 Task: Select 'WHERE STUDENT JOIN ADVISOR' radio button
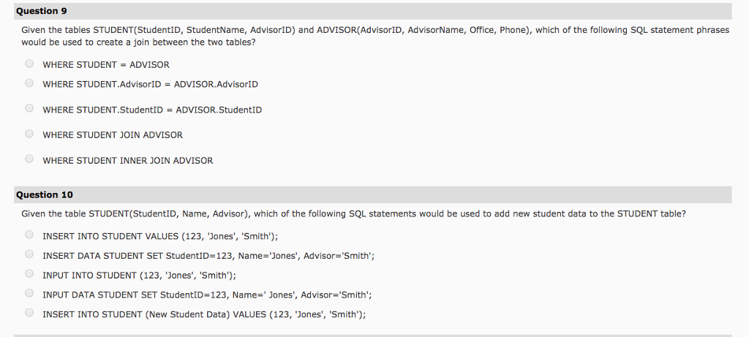pyautogui.click(x=29, y=134)
